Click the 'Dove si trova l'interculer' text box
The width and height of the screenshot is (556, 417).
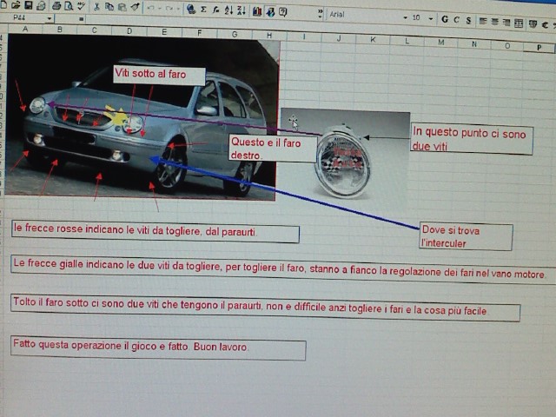coord(466,236)
